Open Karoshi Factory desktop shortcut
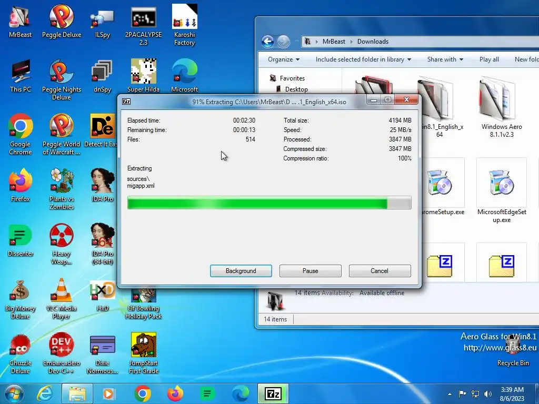 click(185, 25)
